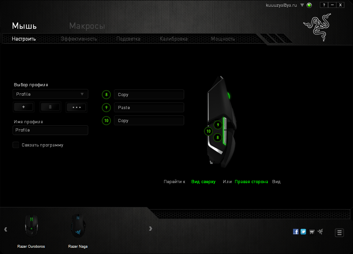Open the Выбор профиля dropdown
This screenshot has width=353, height=254.
click(x=50, y=94)
